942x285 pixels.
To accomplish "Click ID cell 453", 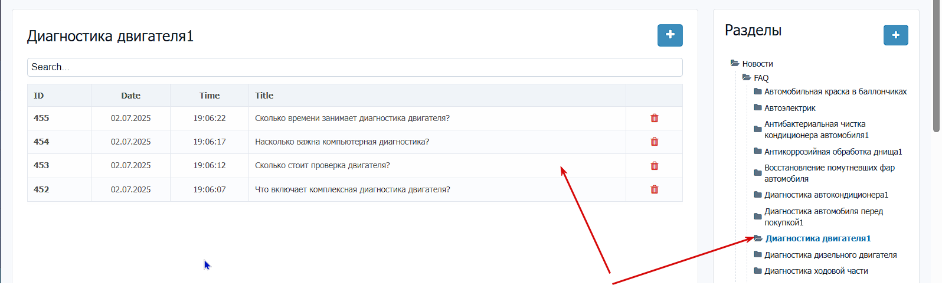I will (41, 165).
